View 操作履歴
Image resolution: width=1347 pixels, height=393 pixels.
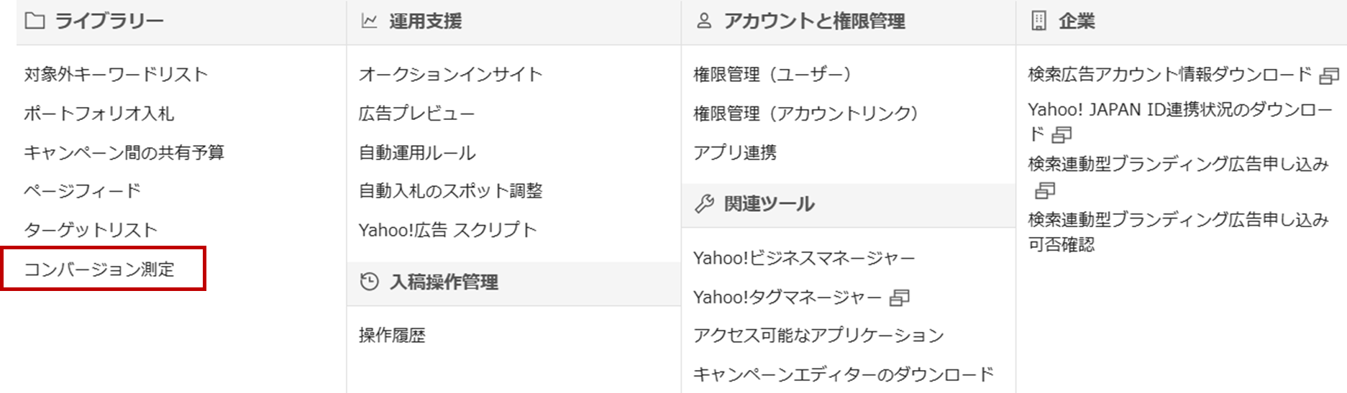pos(392,336)
